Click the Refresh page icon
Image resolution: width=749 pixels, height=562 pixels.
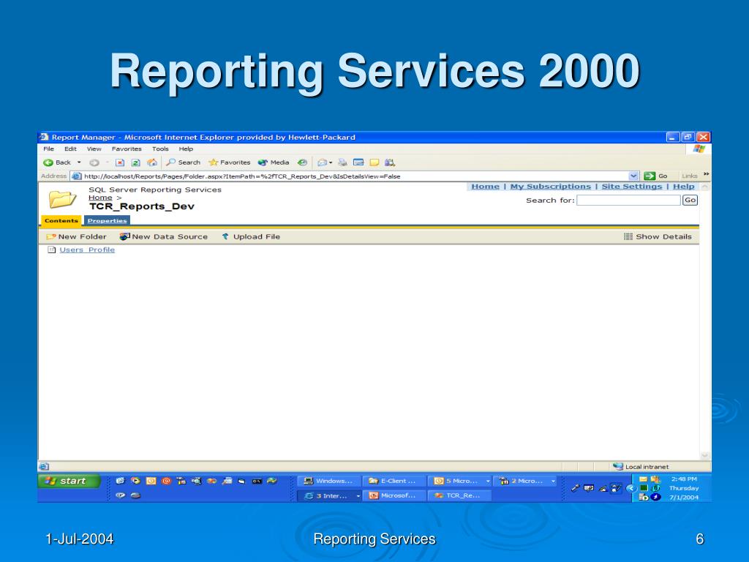pos(135,162)
